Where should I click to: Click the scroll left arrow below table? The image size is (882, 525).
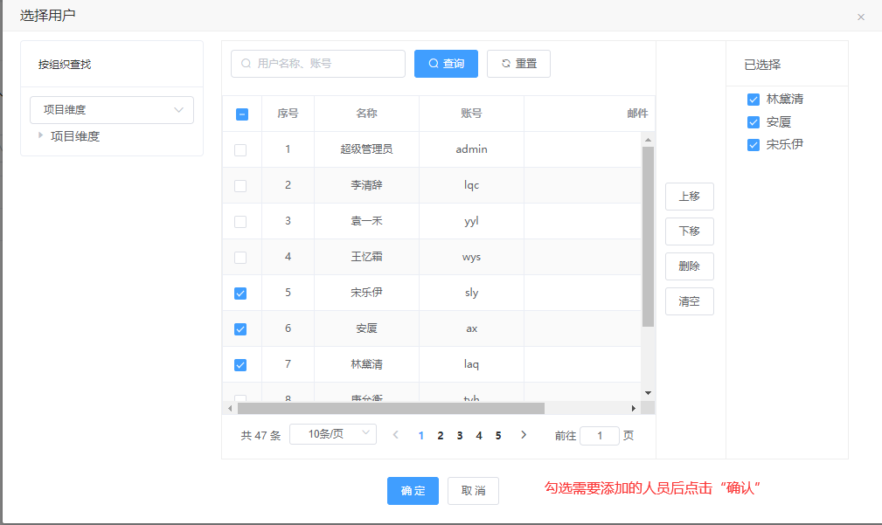click(231, 408)
